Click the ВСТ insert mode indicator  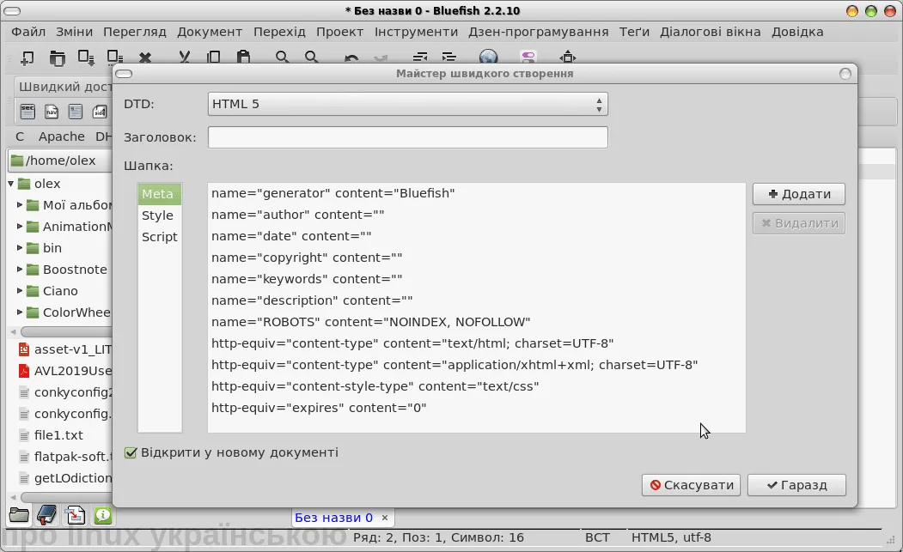[x=597, y=537]
